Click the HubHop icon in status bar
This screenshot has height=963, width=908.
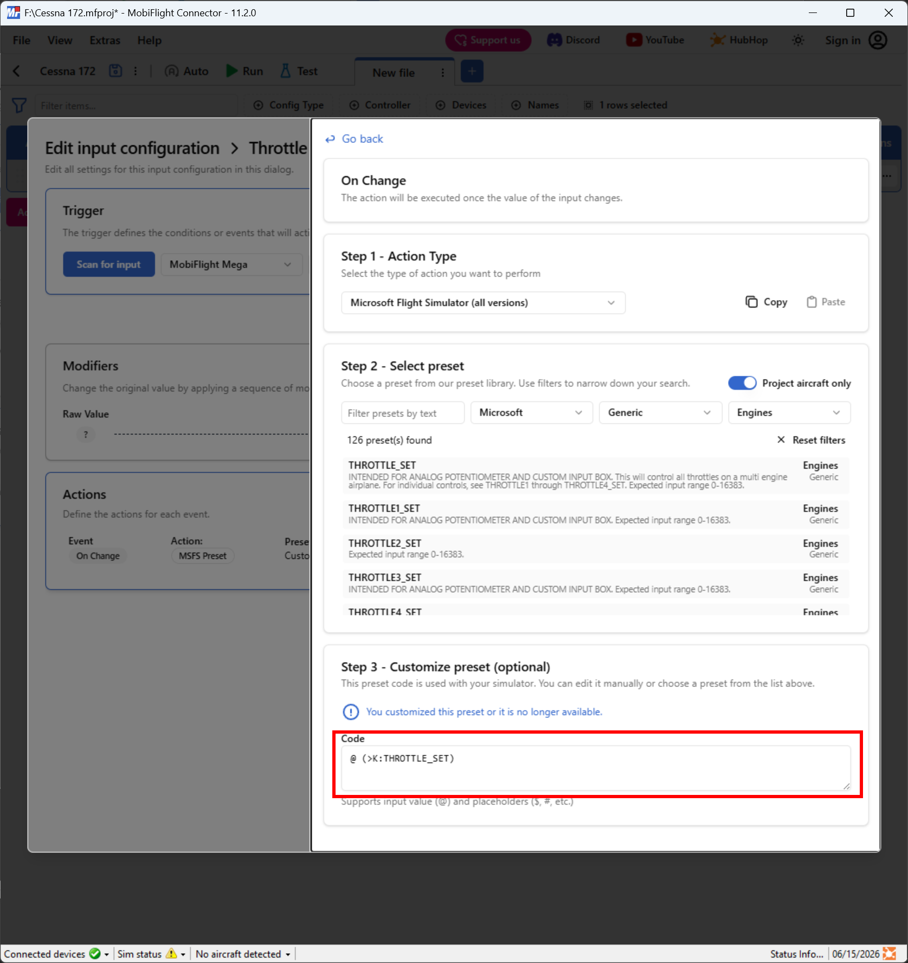click(890, 954)
